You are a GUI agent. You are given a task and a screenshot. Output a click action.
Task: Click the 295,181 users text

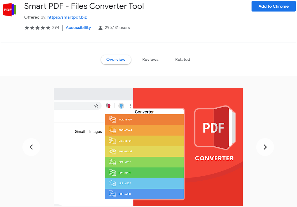tap(117, 28)
